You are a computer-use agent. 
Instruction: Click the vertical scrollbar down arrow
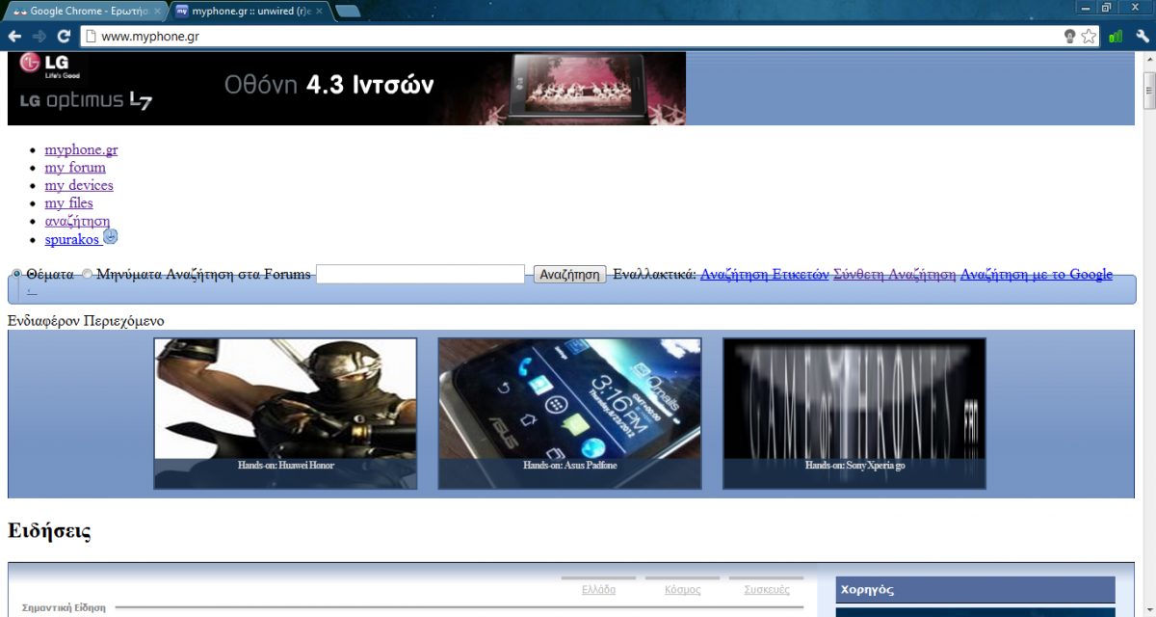coord(1148,609)
